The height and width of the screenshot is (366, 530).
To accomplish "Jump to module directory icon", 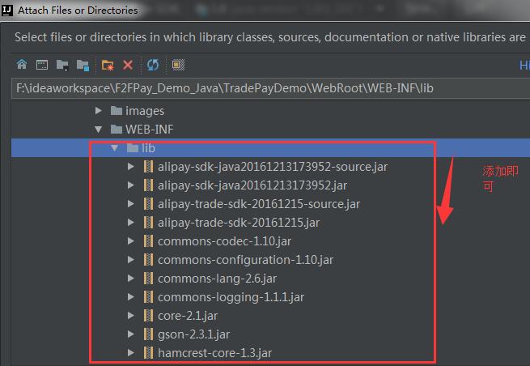I will (x=83, y=65).
